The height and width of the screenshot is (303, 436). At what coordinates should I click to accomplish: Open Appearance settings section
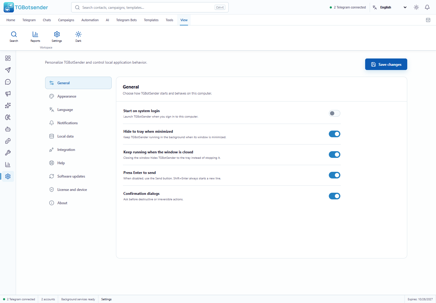[78, 96]
